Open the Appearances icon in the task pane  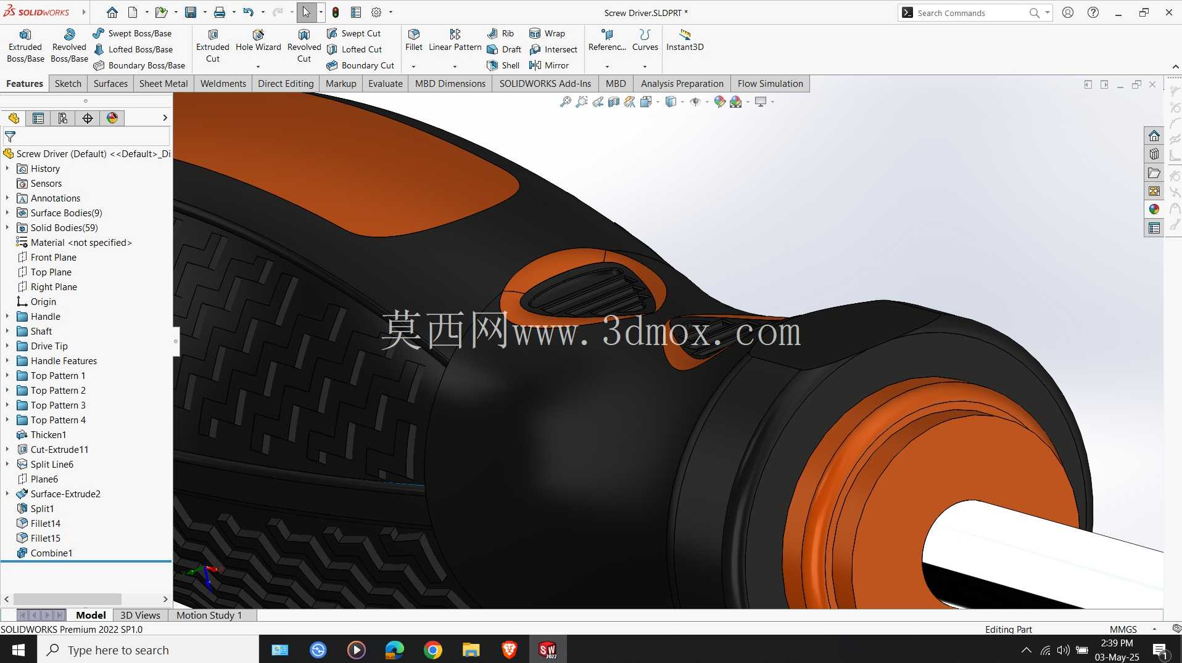tap(1154, 209)
